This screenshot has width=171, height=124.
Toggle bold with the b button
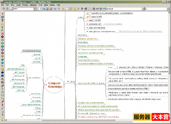(82, 9)
